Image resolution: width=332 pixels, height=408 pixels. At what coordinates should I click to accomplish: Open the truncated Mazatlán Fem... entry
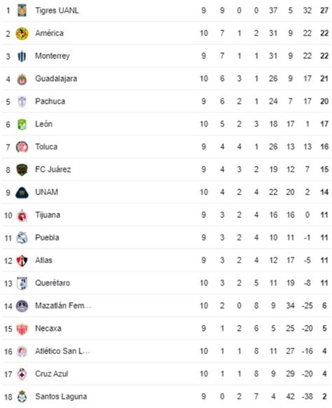[63, 306]
